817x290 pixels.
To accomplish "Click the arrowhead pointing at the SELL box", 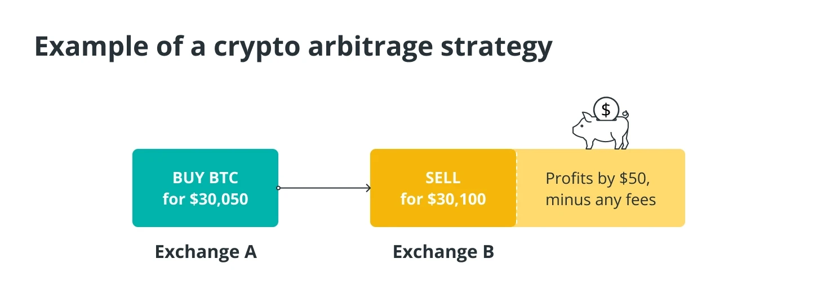I will [368, 188].
